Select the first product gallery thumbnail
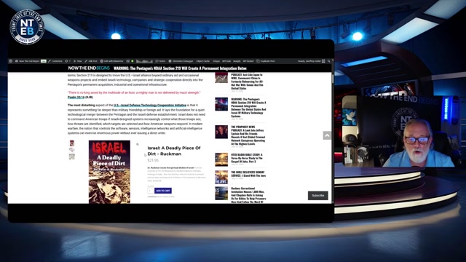Image resolution: width=466 pixels, height=262 pixels. click(x=71, y=143)
